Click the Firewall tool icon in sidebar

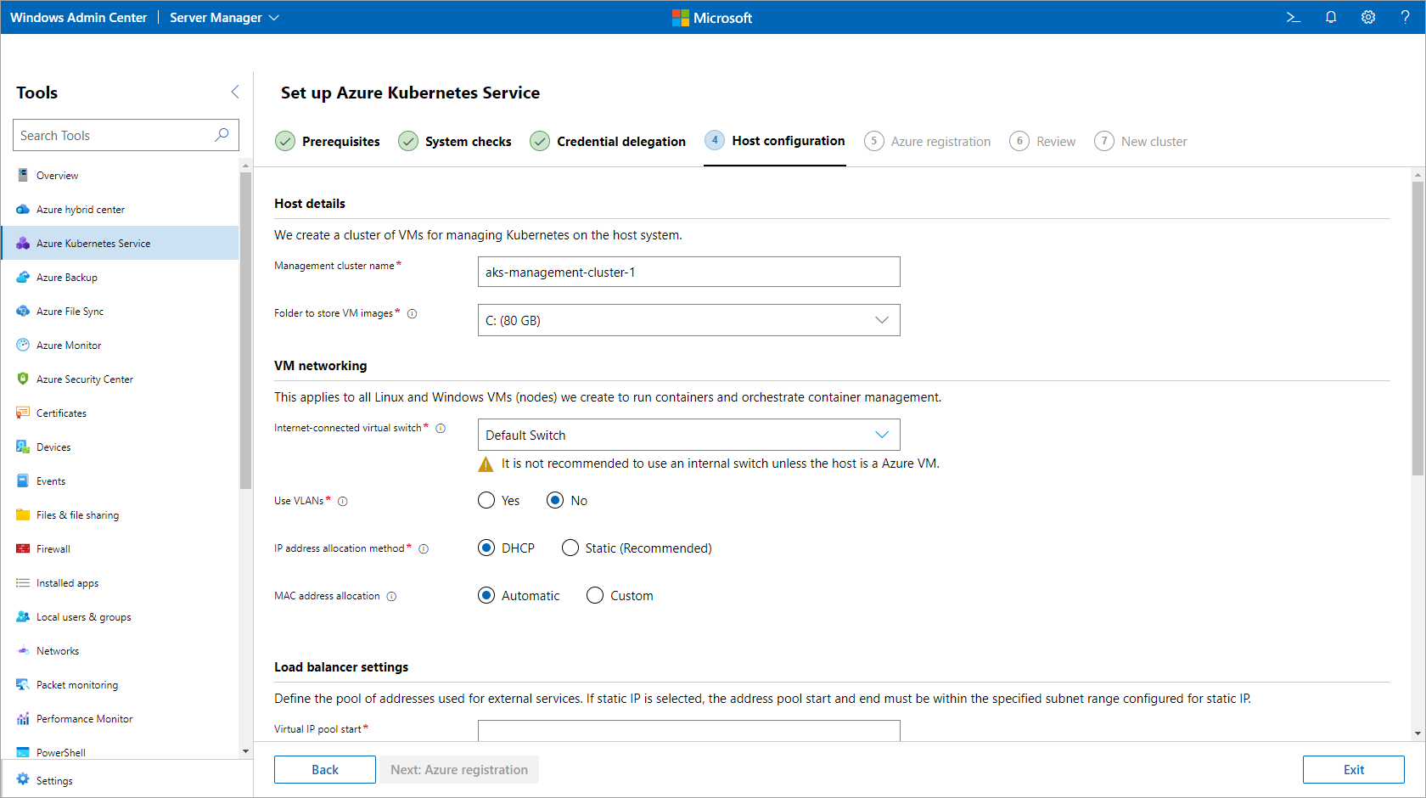tap(23, 549)
